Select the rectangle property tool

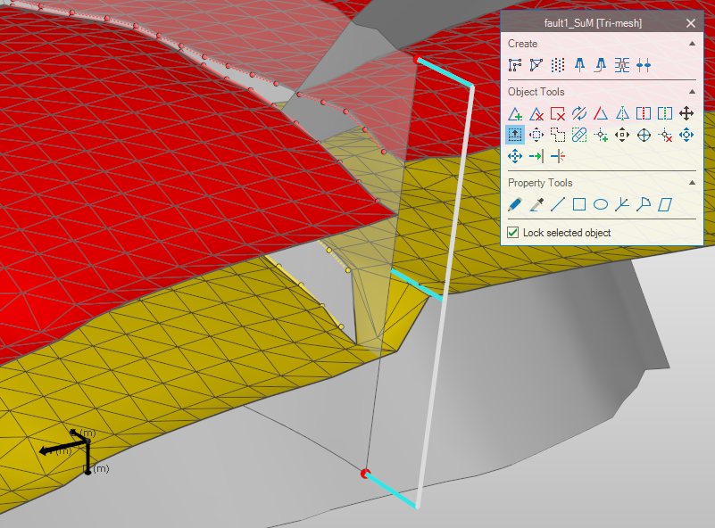tap(579, 204)
